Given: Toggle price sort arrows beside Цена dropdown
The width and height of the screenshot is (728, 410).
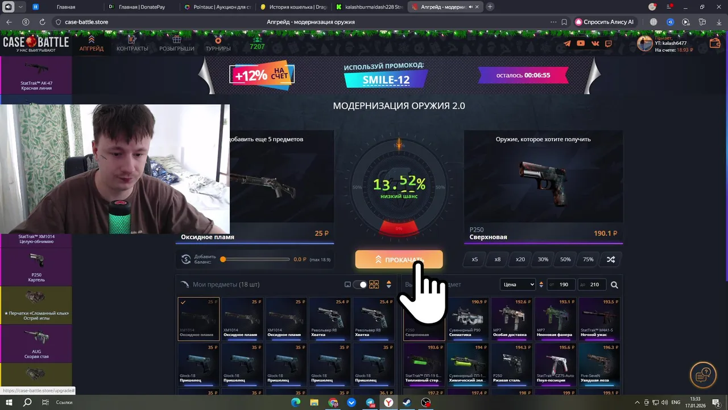Looking at the screenshot, I should point(541,284).
